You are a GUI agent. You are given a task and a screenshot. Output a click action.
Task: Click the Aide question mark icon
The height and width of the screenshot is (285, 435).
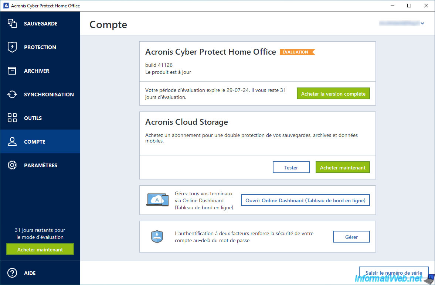click(12, 273)
